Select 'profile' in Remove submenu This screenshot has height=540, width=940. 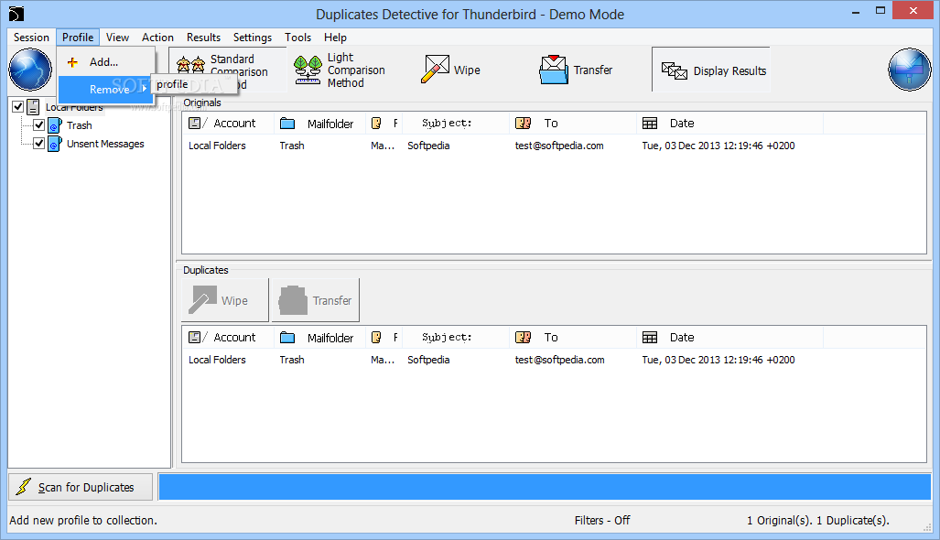click(172, 84)
